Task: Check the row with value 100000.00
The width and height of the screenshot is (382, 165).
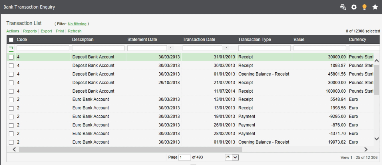Action: tap(11, 91)
